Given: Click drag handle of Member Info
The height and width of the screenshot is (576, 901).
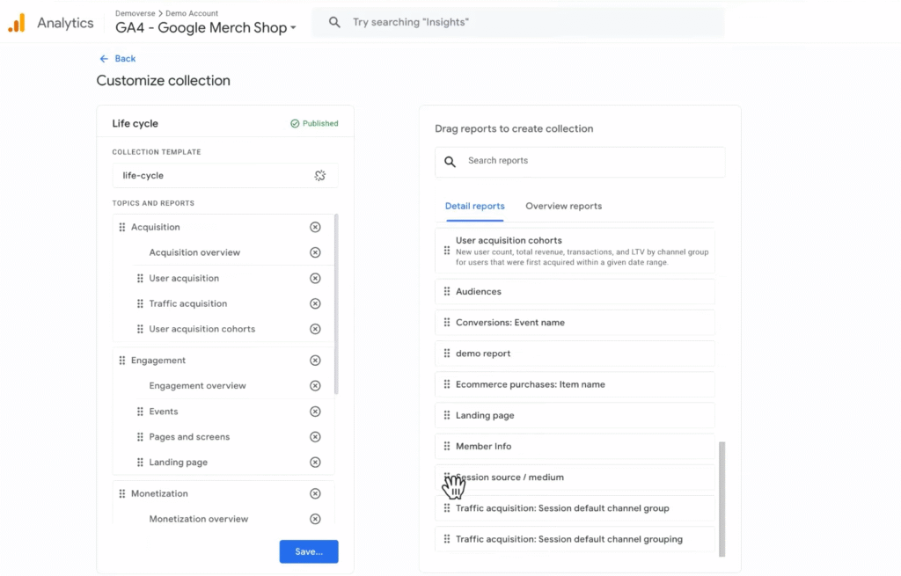Looking at the screenshot, I should click(x=446, y=447).
